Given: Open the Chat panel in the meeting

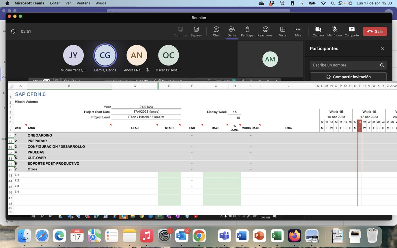Looking at the screenshot, I should coord(216,31).
